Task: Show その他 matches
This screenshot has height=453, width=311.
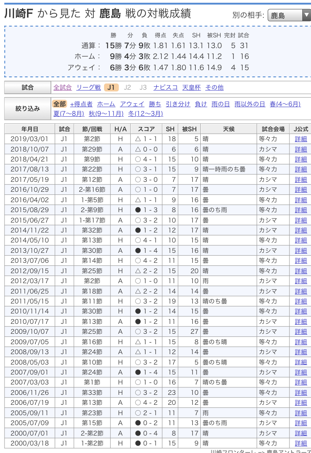Action: tap(214, 88)
